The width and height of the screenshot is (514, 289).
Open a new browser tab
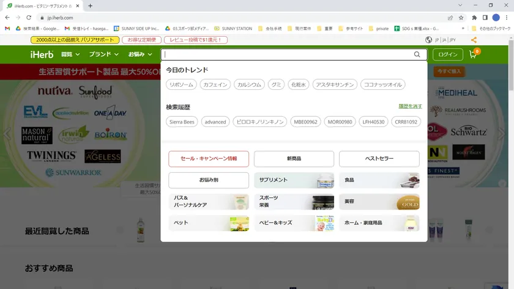(x=91, y=6)
